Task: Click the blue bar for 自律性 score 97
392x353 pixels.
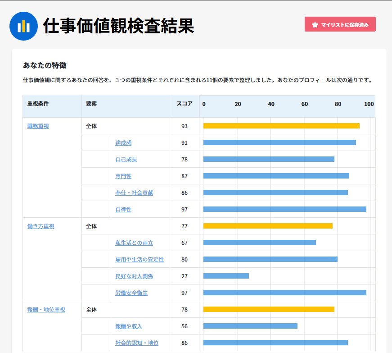Action: pyautogui.click(x=285, y=209)
